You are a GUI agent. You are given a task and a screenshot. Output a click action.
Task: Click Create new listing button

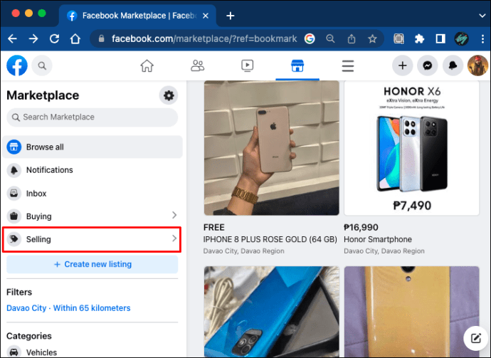(x=92, y=264)
